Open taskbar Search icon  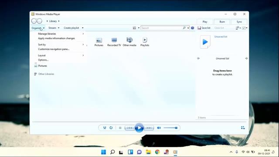[x=112, y=152]
